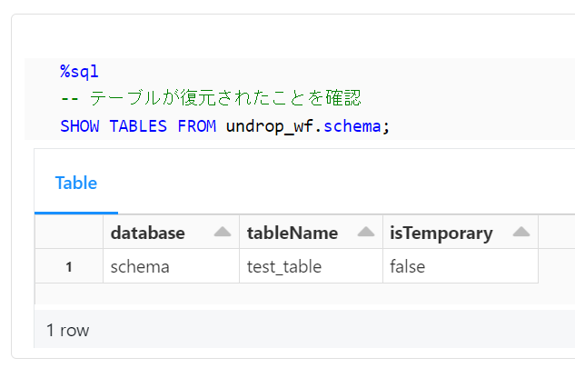Place cursor on the %sql magic line

click(79, 72)
